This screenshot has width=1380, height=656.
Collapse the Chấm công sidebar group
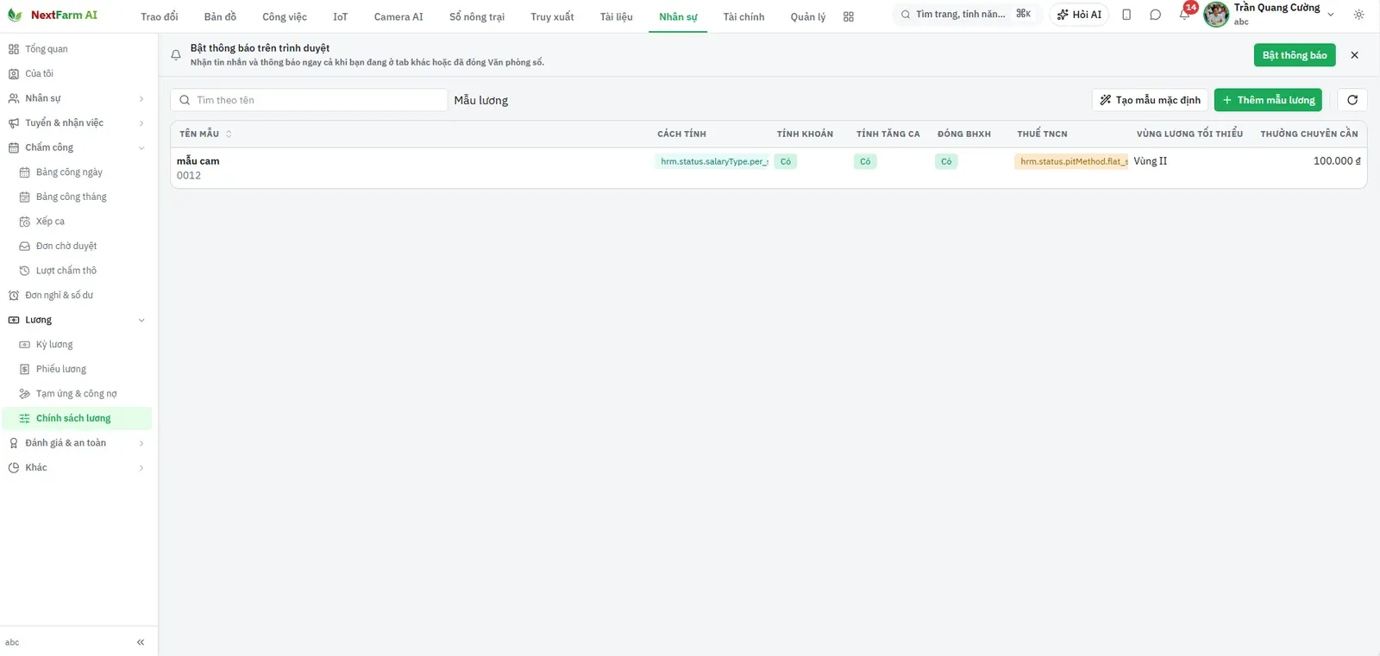78,147
